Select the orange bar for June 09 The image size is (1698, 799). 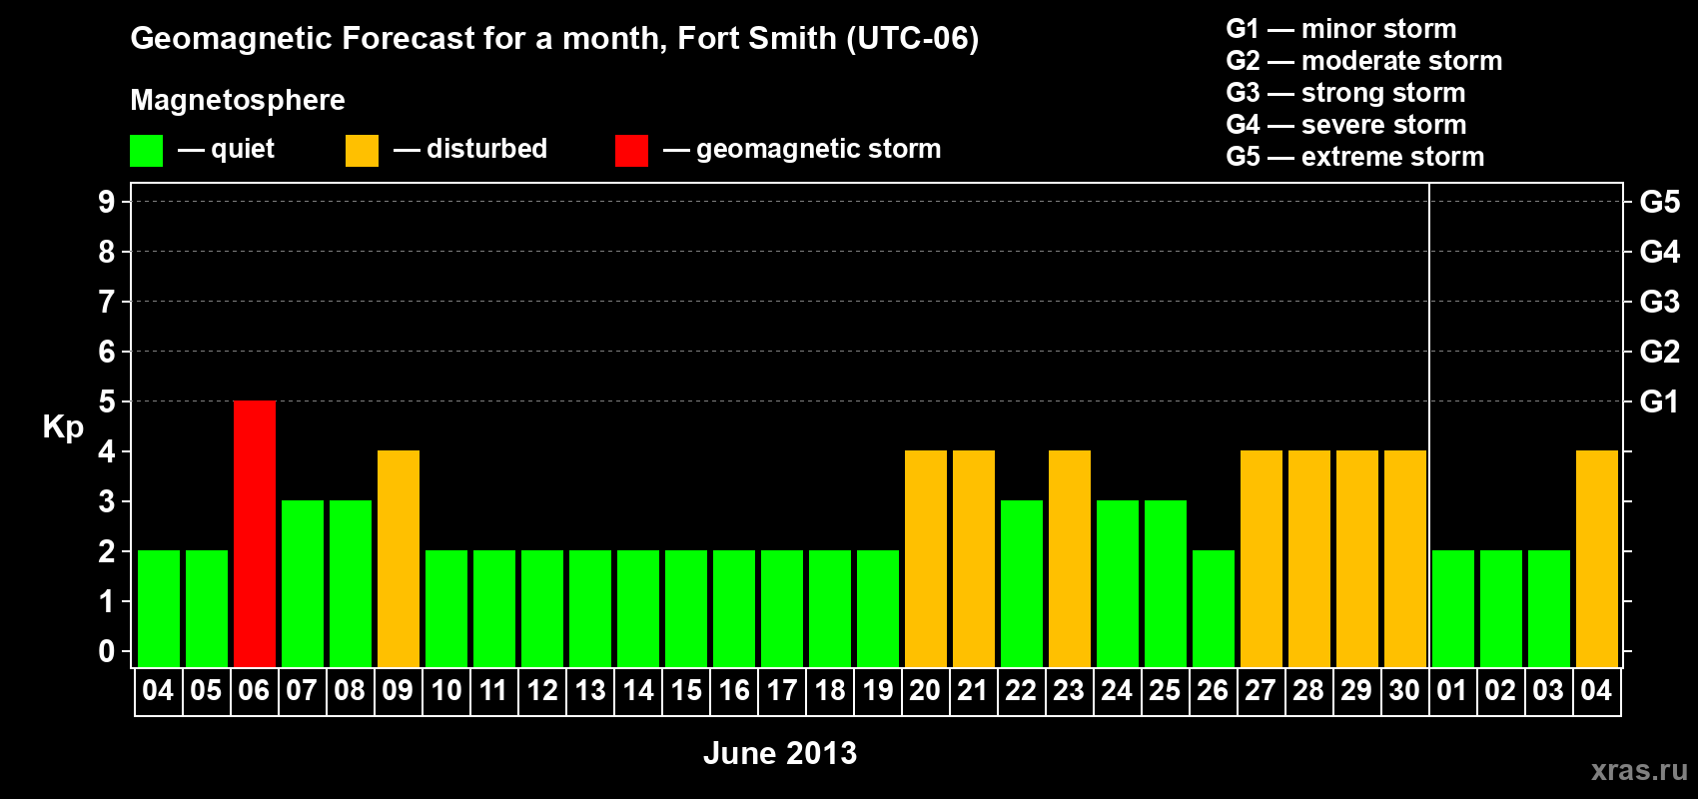point(399,558)
